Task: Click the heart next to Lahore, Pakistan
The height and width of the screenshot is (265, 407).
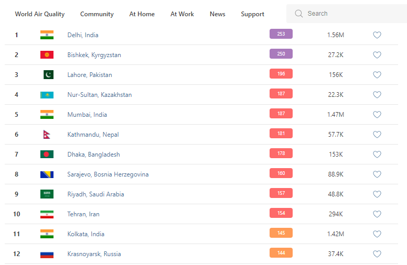Action: pyautogui.click(x=377, y=75)
